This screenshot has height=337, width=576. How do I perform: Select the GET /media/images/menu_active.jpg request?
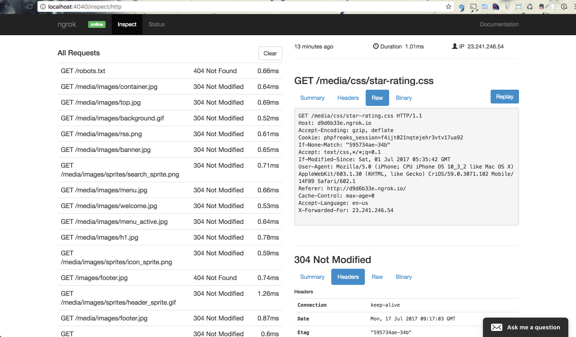(170, 221)
